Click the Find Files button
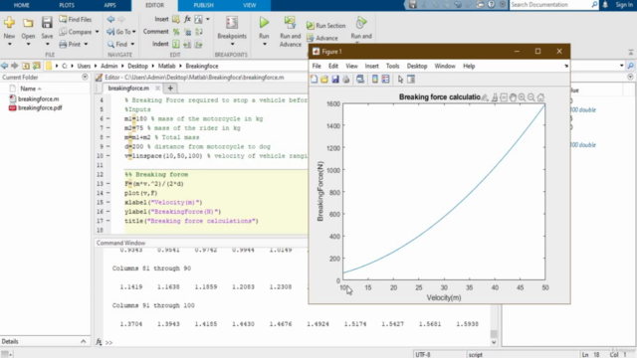The height and width of the screenshot is (358, 637). (76, 19)
